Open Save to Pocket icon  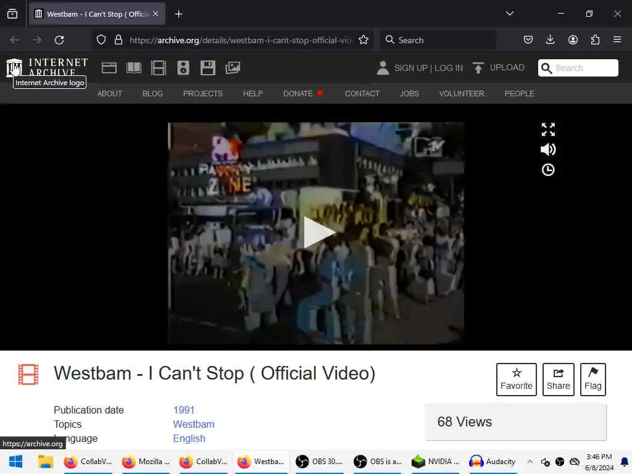pyautogui.click(x=528, y=39)
